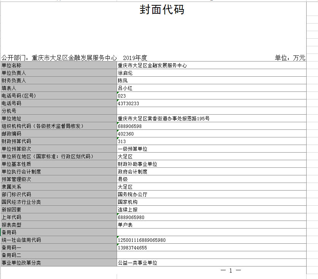Select the 单位基本性质 label cell
The width and height of the screenshot is (318, 279).
click(x=59, y=164)
